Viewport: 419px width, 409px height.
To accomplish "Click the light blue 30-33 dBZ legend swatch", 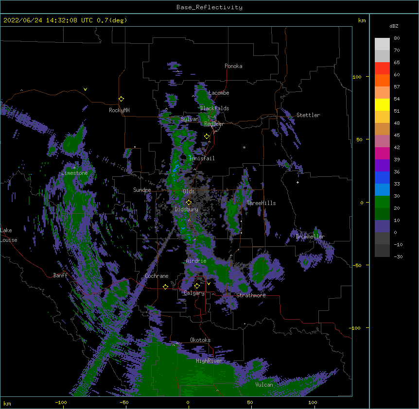I will pos(382,190).
